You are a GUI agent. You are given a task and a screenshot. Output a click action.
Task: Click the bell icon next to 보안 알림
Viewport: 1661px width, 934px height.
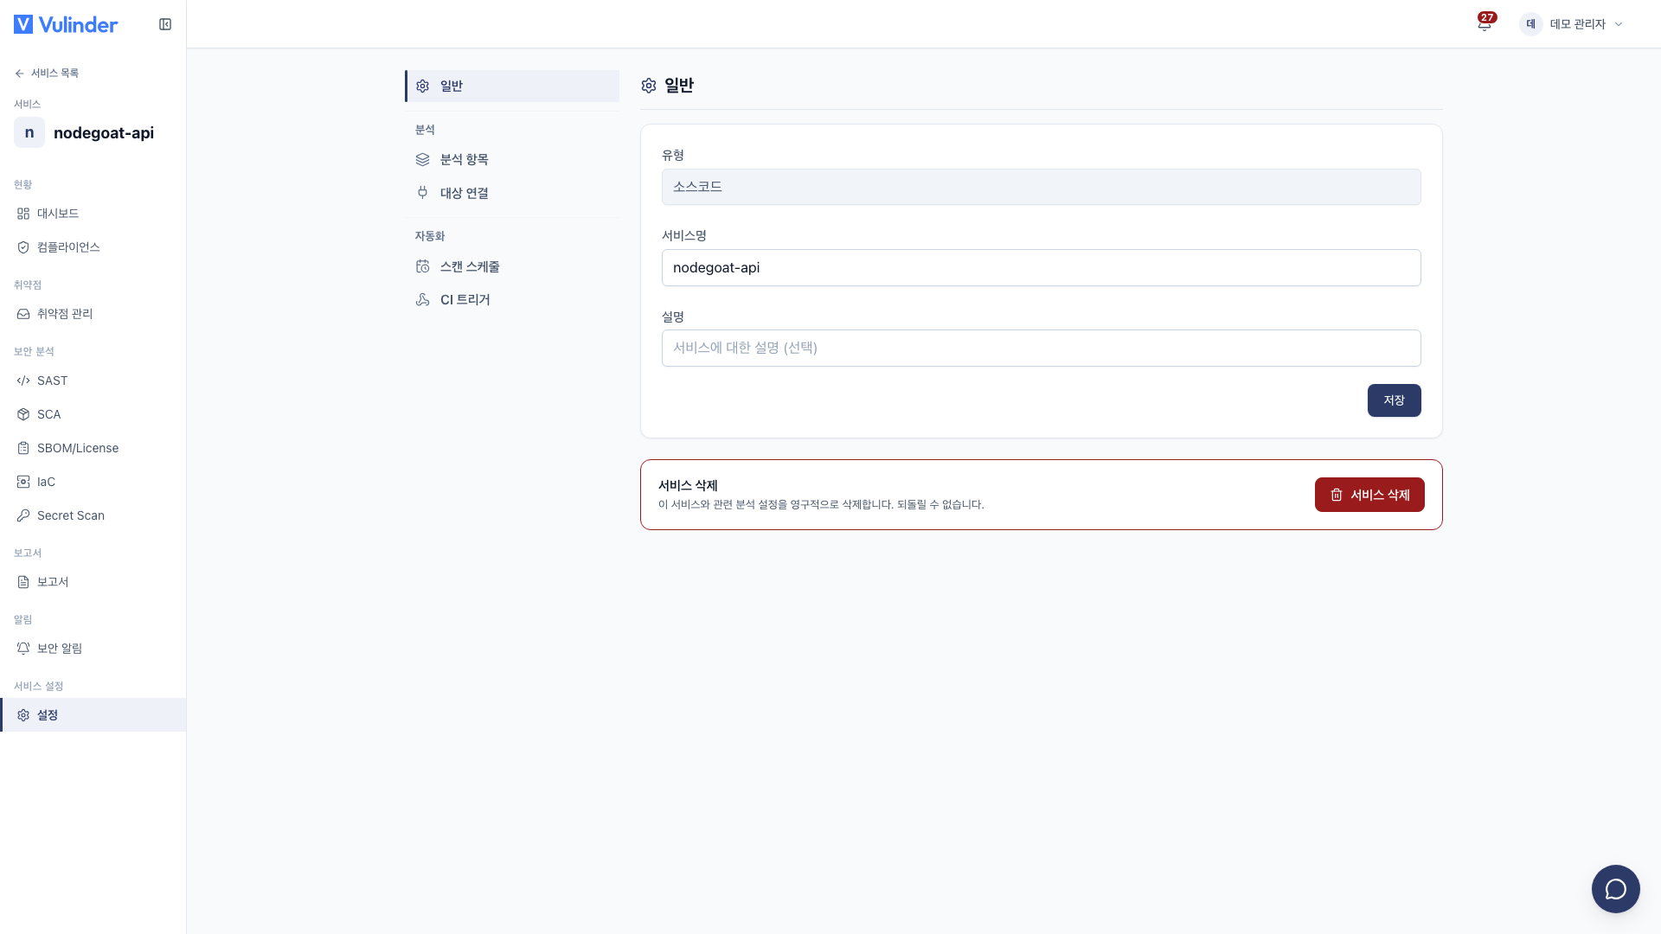(23, 649)
